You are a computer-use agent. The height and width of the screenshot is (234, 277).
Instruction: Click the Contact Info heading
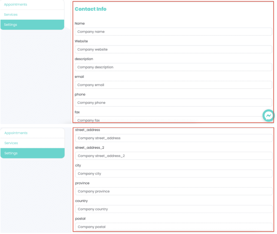(x=90, y=9)
